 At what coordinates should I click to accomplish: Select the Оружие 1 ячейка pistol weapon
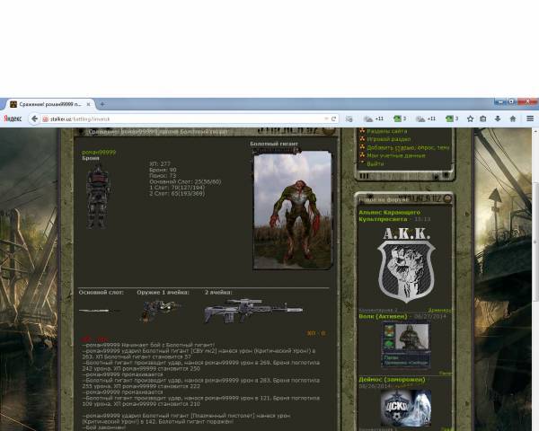point(159,311)
